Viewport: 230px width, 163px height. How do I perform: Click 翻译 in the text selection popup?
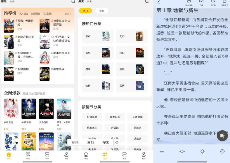[x=75, y=142]
